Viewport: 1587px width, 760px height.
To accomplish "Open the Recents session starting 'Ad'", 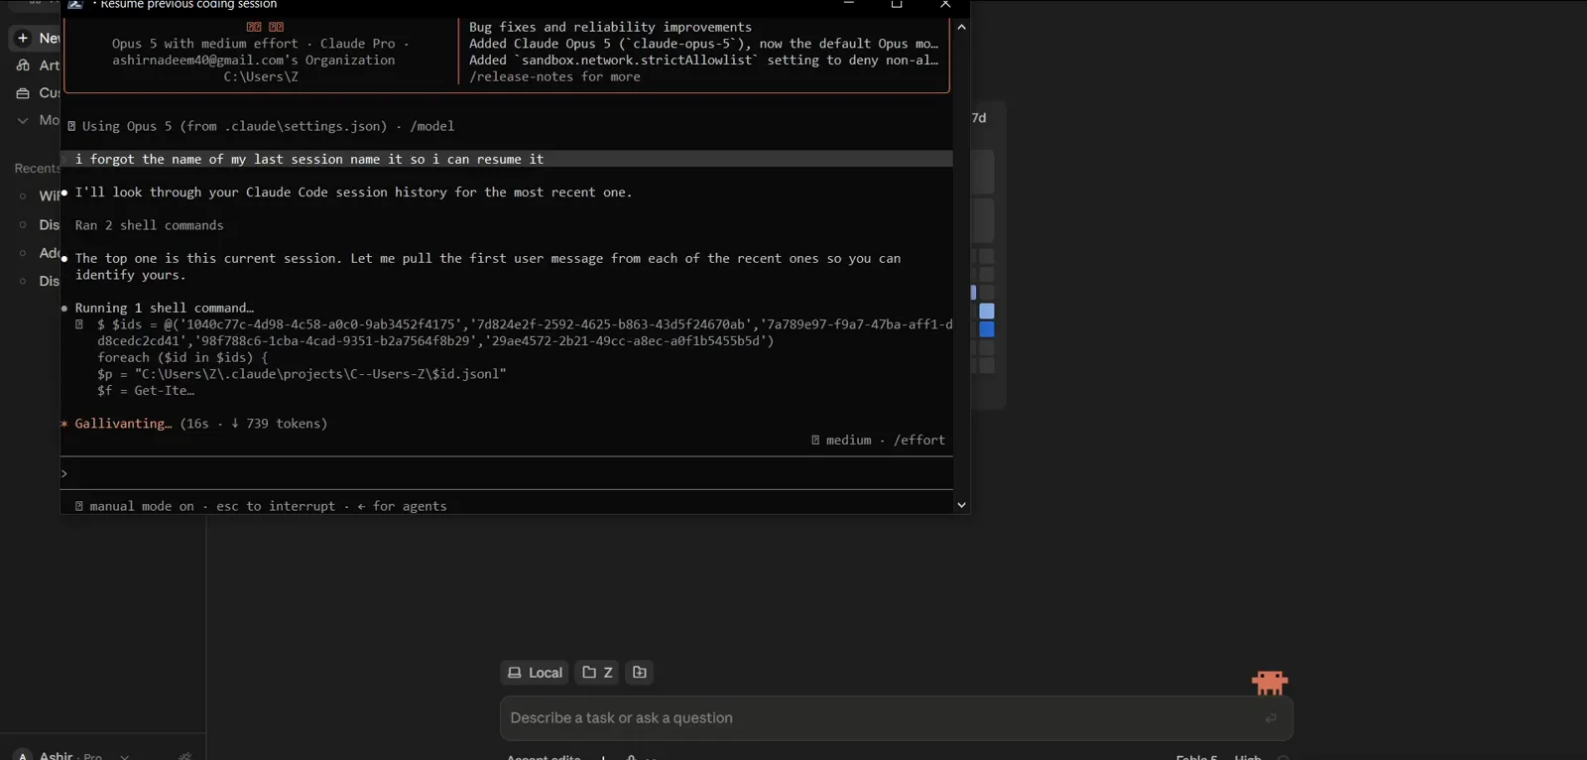I will pos(49,253).
